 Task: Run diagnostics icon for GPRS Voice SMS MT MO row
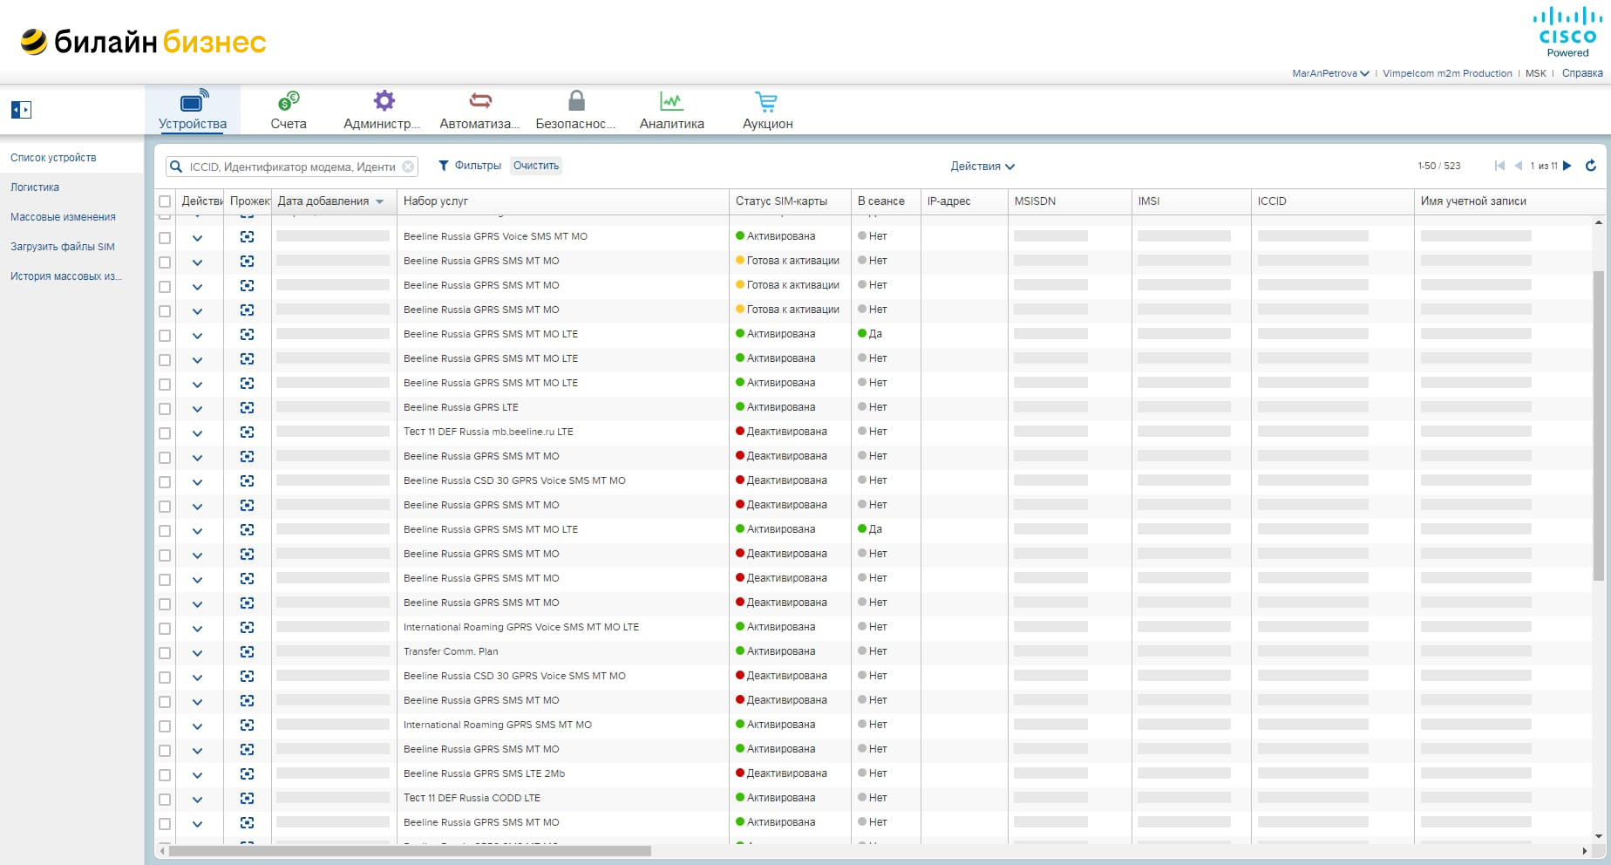[248, 236]
